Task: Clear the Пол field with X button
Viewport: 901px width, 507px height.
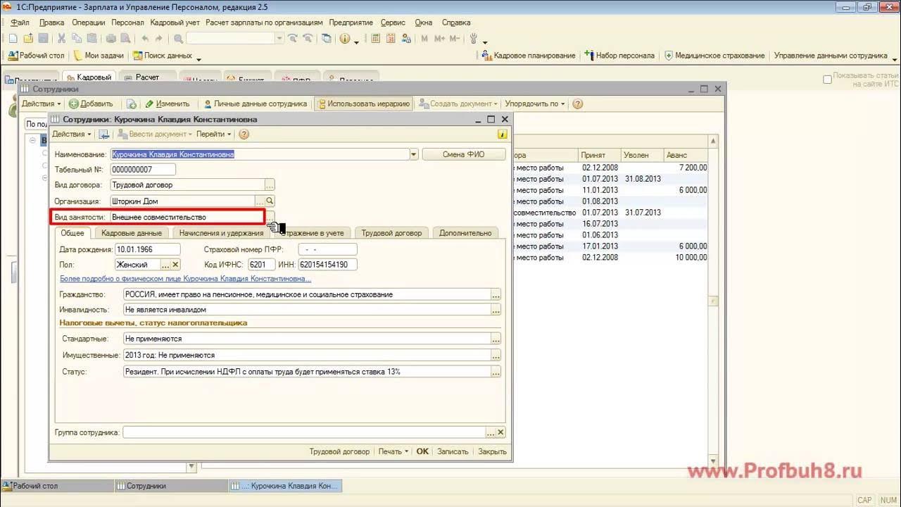Action: tap(176, 265)
